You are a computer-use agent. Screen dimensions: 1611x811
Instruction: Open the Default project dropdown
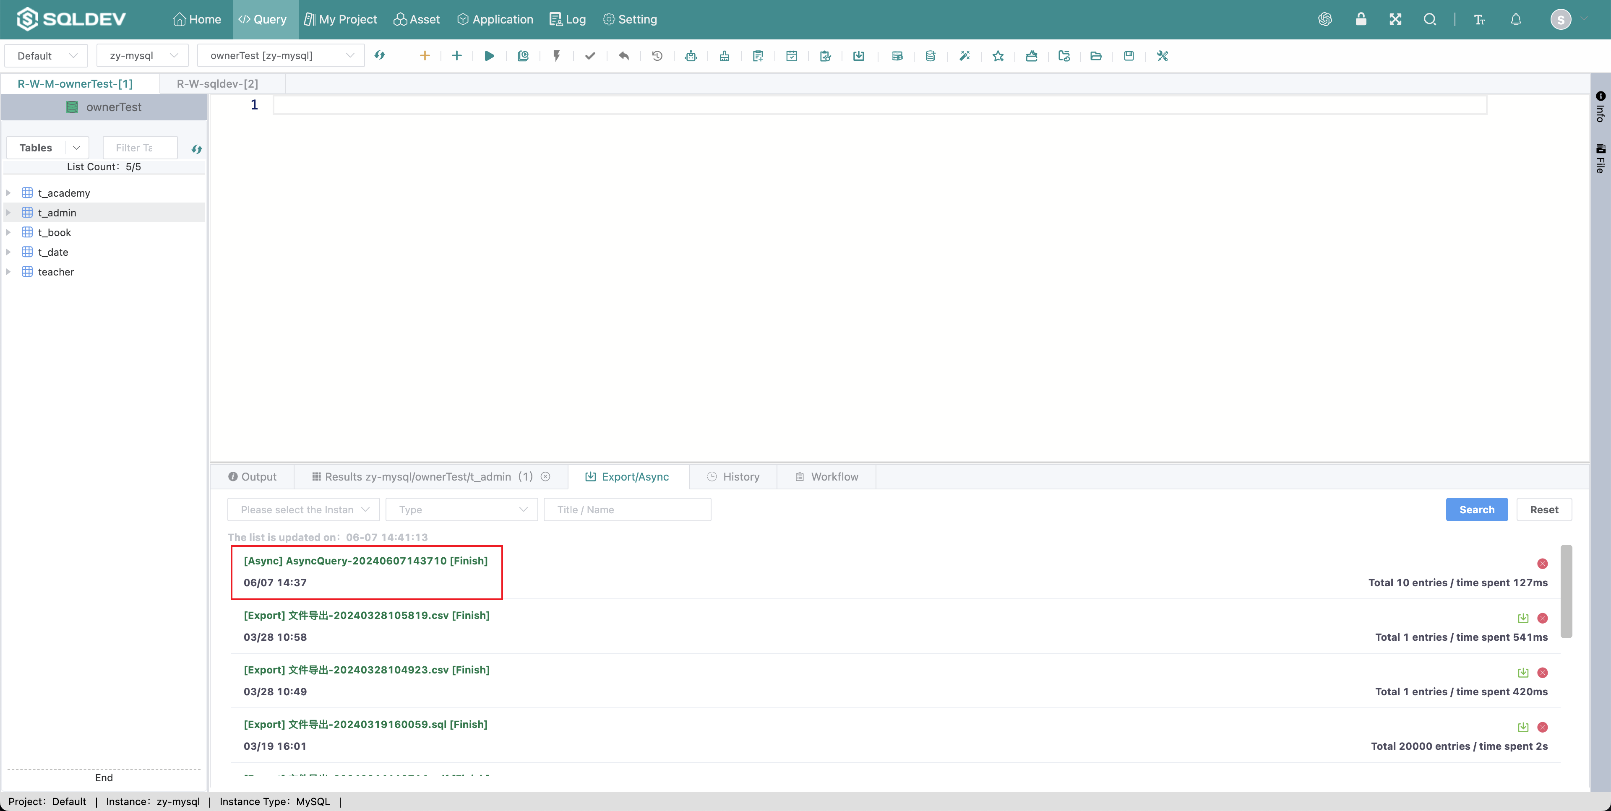tap(46, 56)
